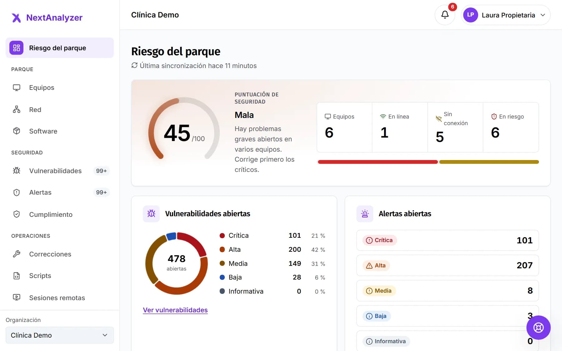Viewport: 562px width, 351px height.
Task: Open the Cumplimiento menu item
Action: 60,214
